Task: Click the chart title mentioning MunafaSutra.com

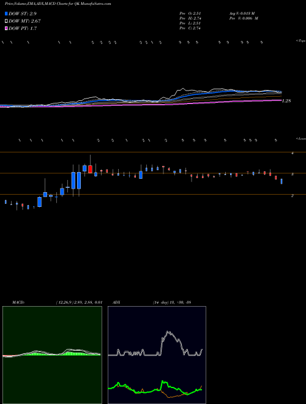Action: pos(58,4)
